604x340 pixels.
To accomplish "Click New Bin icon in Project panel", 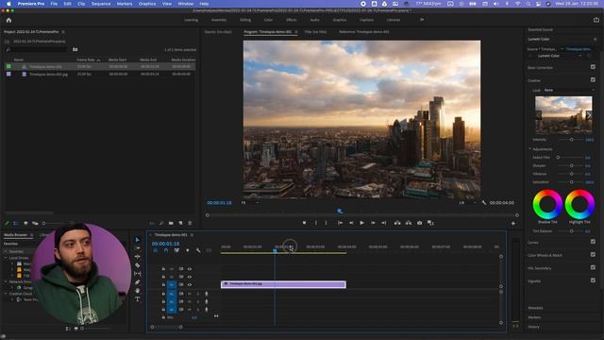I will coord(171,223).
